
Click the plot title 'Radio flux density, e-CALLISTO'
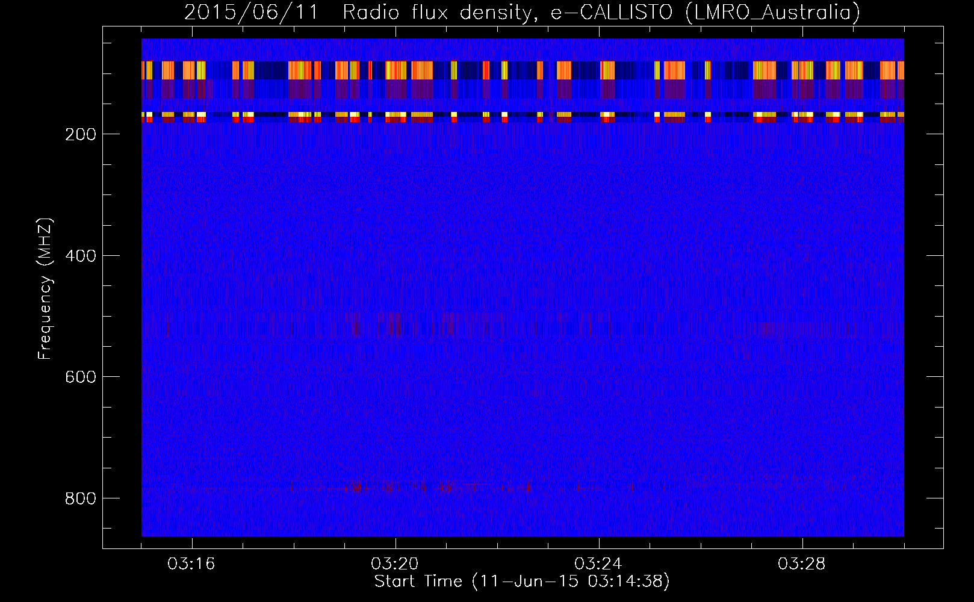coord(507,13)
